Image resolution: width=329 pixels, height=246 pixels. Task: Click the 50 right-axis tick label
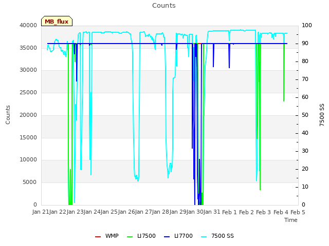click(305, 115)
